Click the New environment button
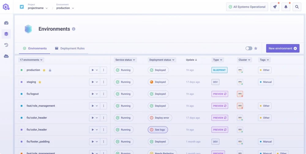Screen dimensions: 306x154 pyautogui.click(x=282, y=48)
